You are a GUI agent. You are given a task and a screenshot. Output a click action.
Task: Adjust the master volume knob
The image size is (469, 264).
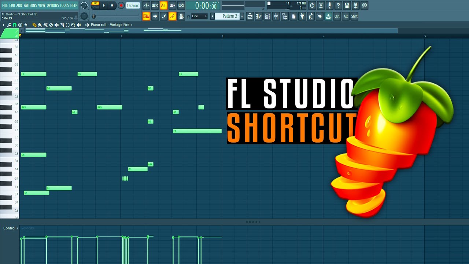(84, 5)
